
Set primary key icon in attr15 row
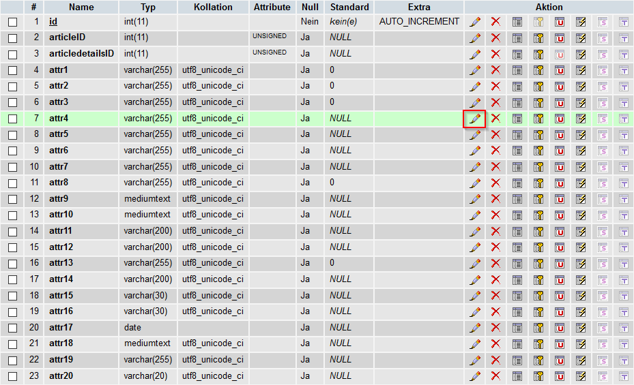538,296
